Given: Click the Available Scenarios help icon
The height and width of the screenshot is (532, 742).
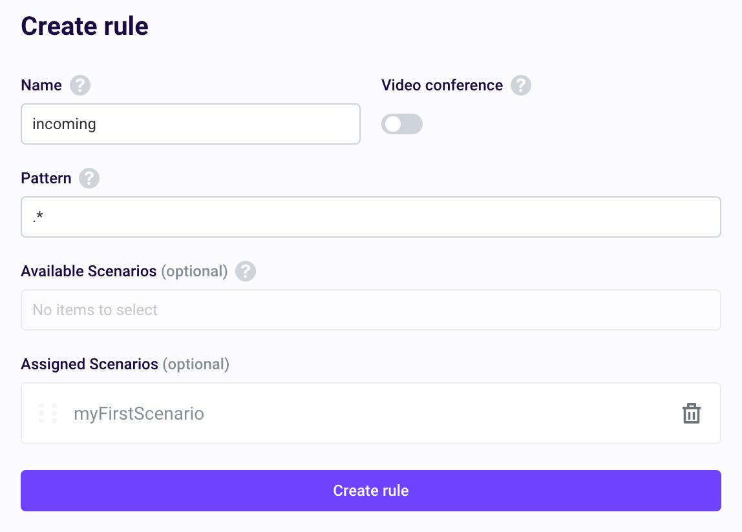Looking at the screenshot, I should (x=244, y=272).
